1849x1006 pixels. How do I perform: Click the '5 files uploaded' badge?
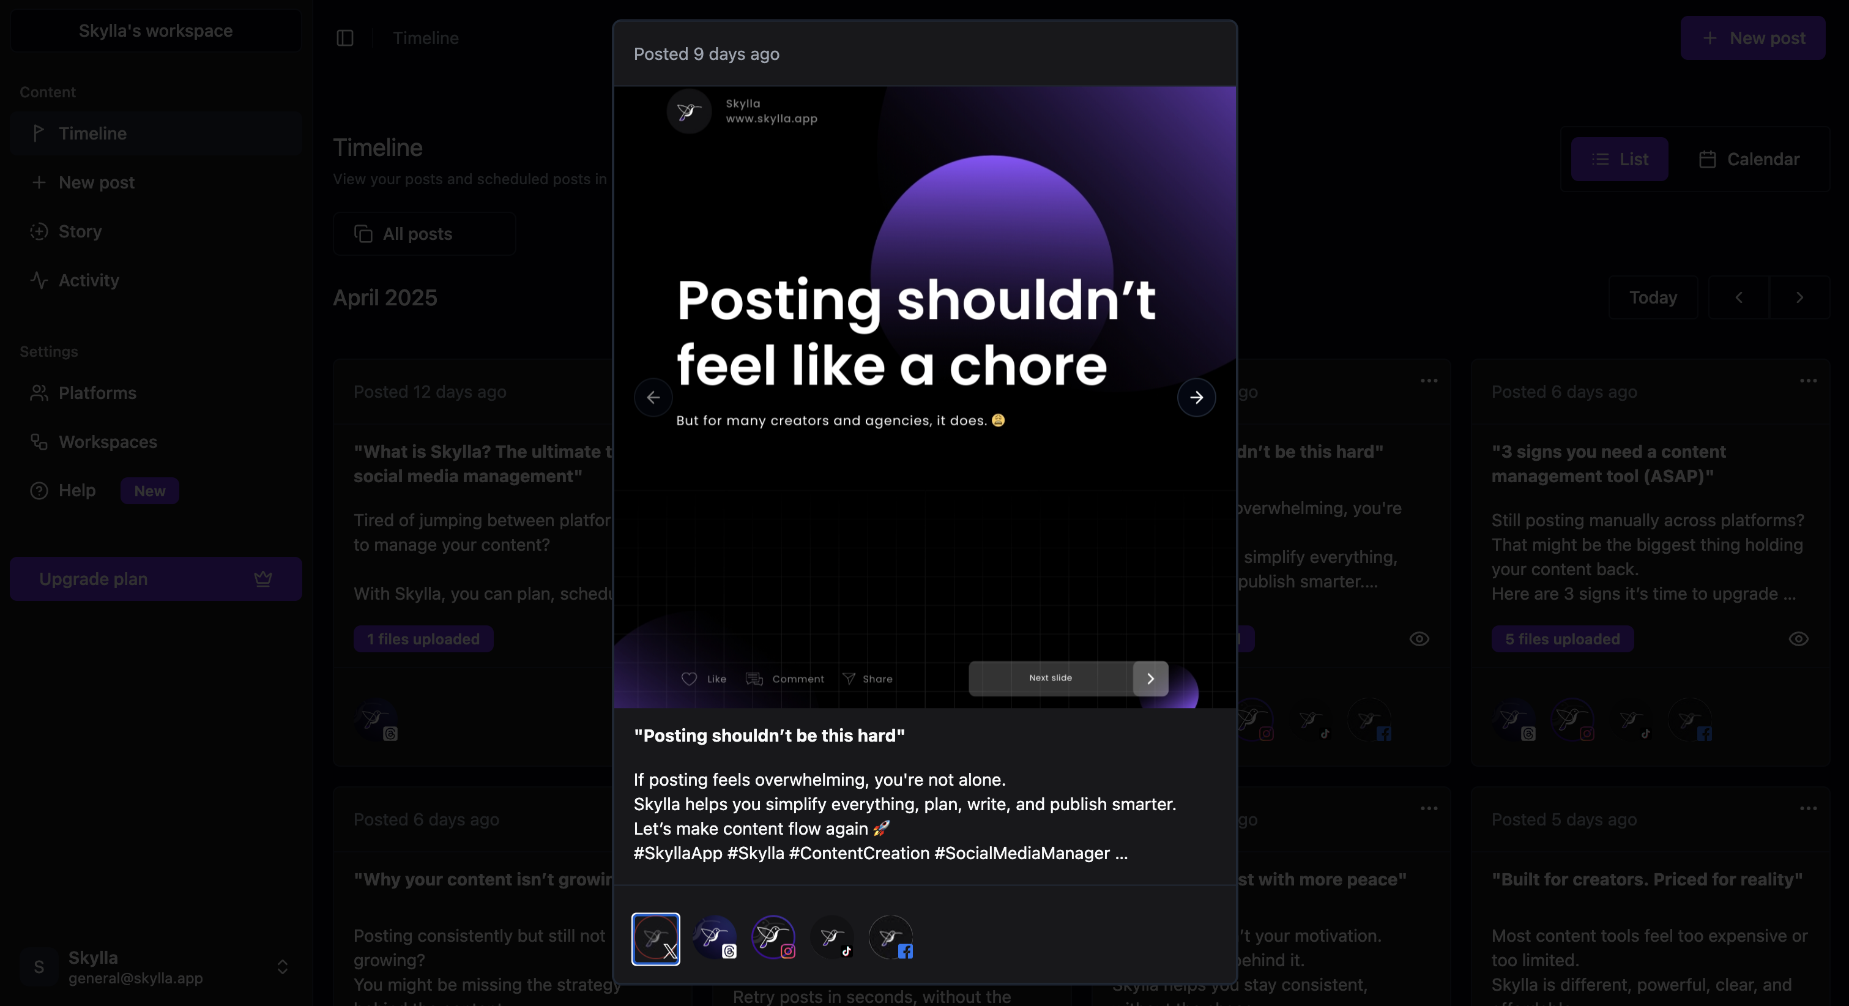coord(1563,639)
